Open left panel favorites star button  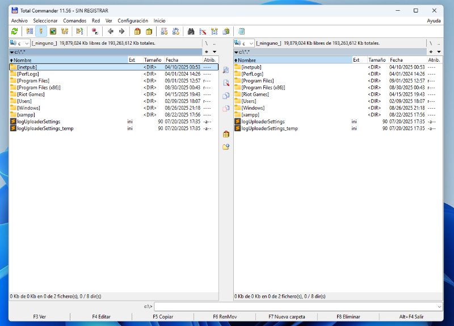(x=207, y=52)
